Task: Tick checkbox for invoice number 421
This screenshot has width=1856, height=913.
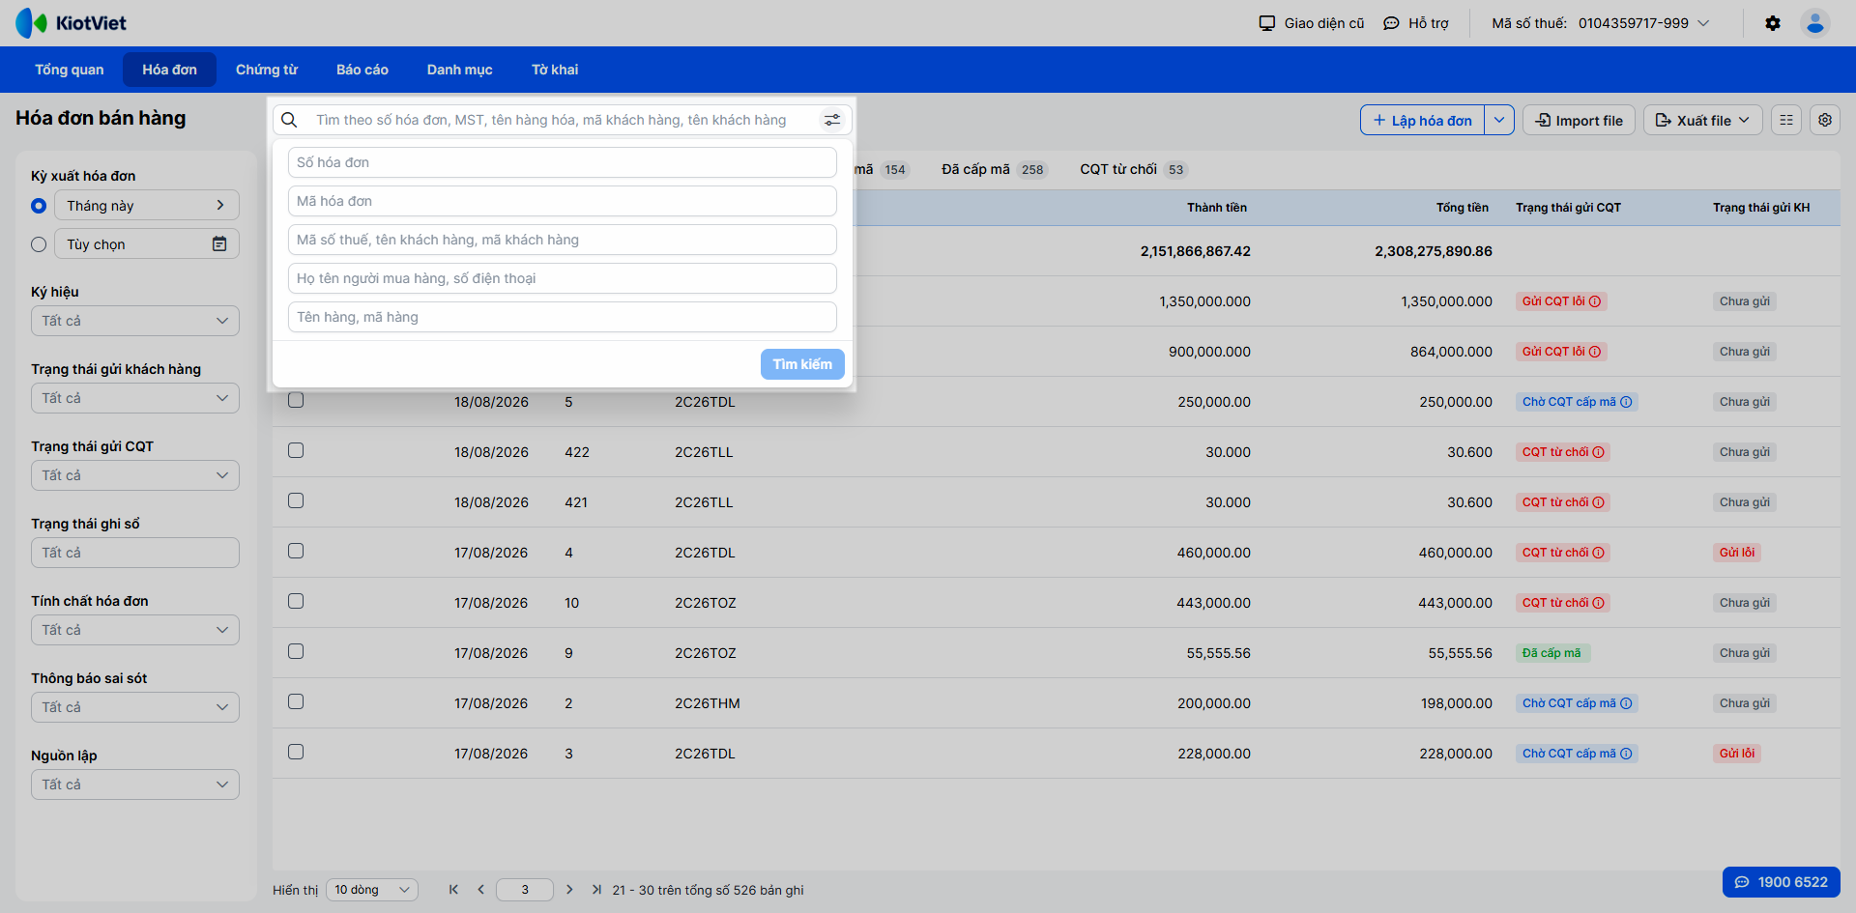Action: click(x=296, y=500)
